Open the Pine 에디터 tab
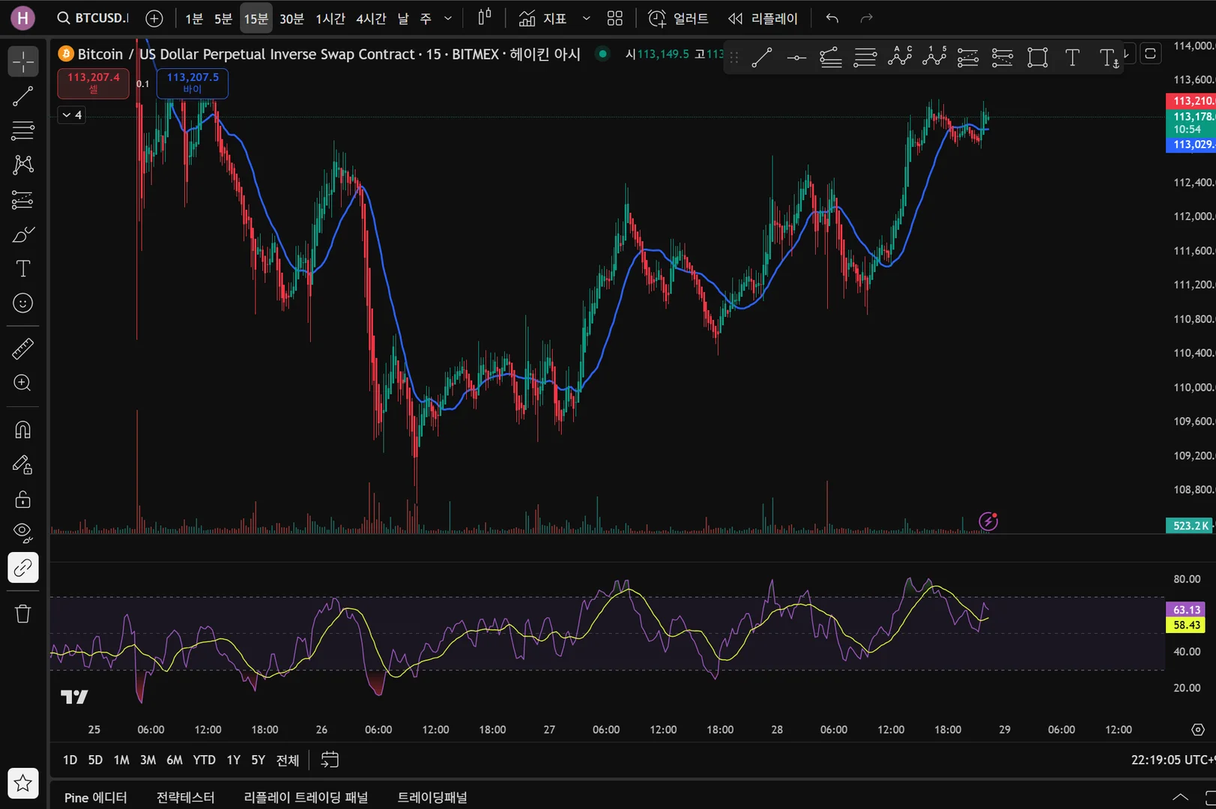 (x=95, y=798)
